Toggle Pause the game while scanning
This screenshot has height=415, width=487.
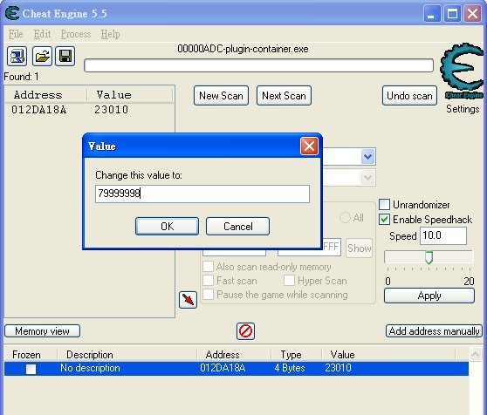[x=208, y=294]
